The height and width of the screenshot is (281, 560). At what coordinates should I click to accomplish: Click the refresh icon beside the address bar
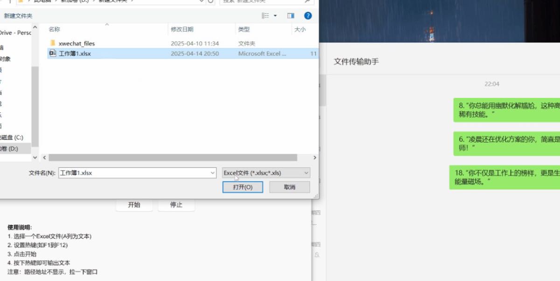210,1
